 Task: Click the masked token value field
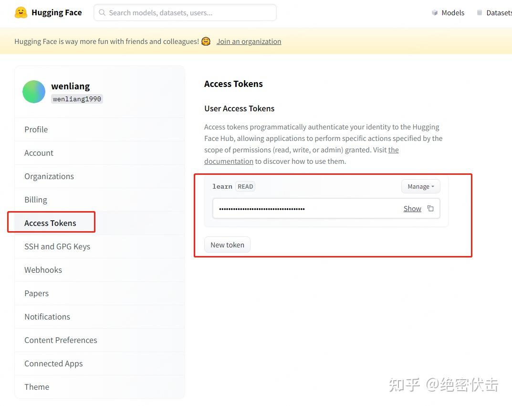(x=305, y=209)
